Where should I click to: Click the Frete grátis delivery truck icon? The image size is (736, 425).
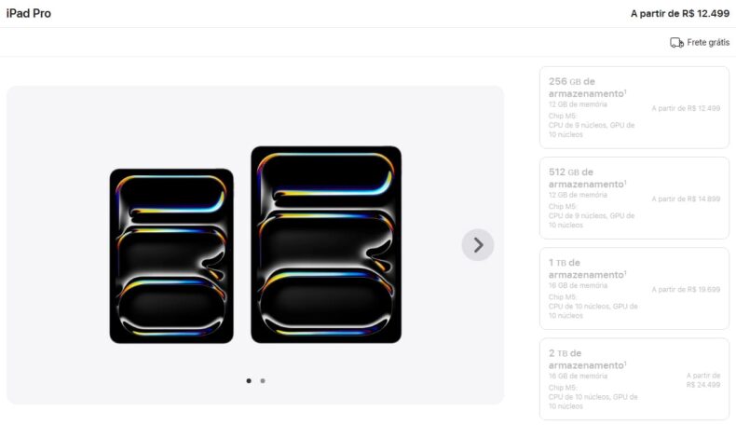676,43
